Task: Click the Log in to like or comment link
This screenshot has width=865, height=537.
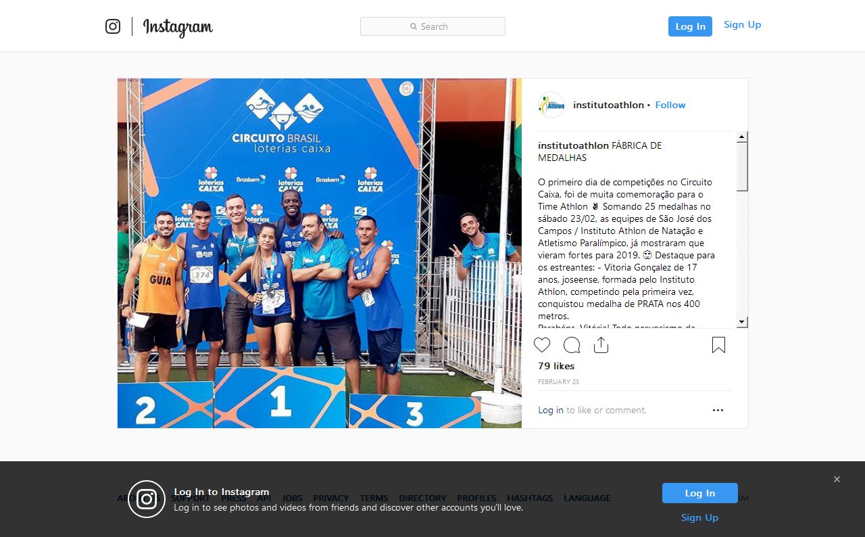Action: 551,410
